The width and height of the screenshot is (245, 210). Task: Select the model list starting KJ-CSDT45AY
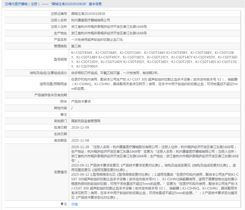tap(154, 59)
